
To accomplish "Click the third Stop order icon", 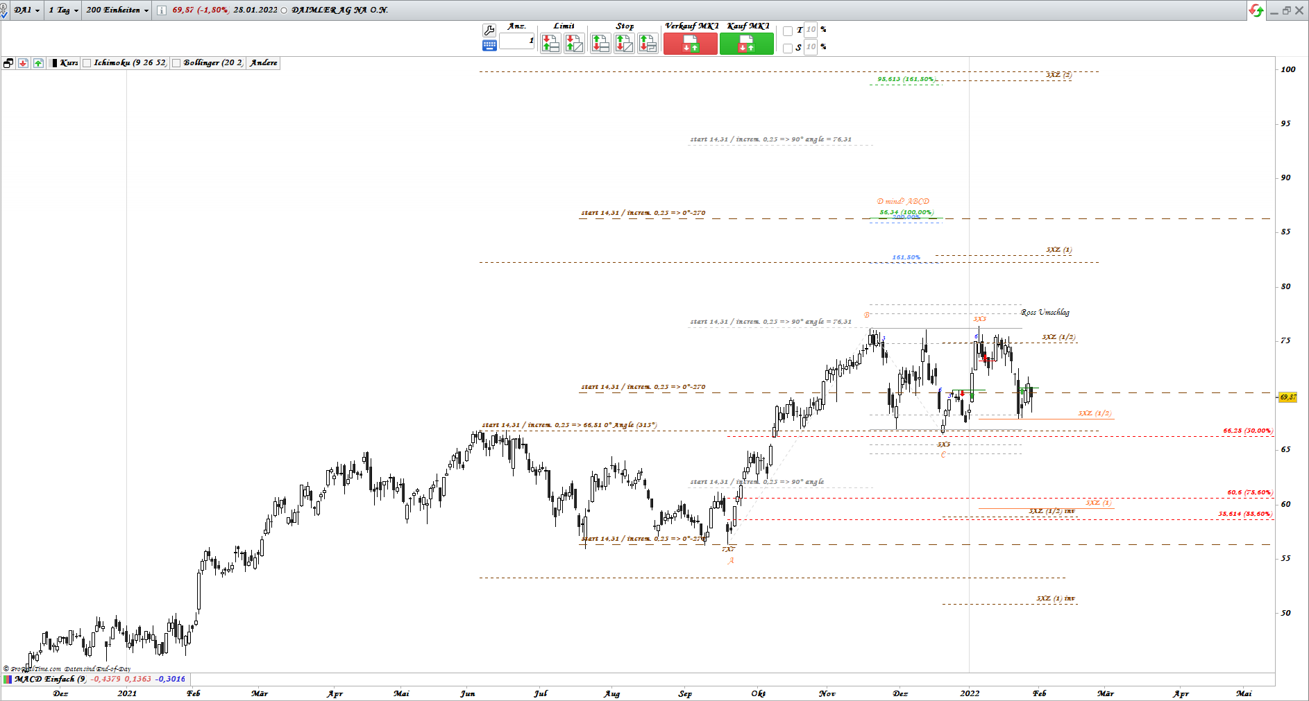I will click(x=648, y=44).
